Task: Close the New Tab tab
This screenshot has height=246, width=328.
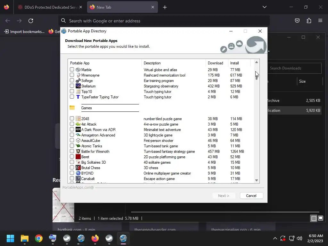Action: pyautogui.click(x=153, y=7)
